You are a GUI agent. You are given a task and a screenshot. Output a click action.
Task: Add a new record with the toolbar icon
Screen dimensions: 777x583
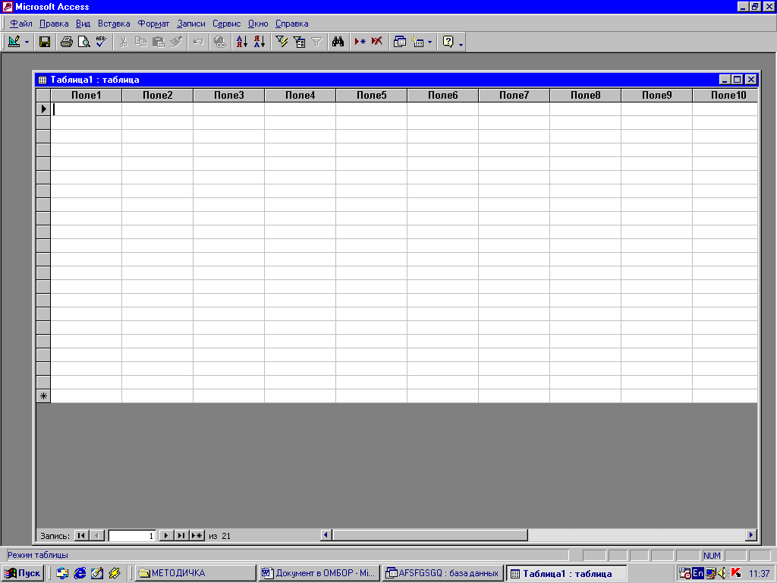click(360, 42)
